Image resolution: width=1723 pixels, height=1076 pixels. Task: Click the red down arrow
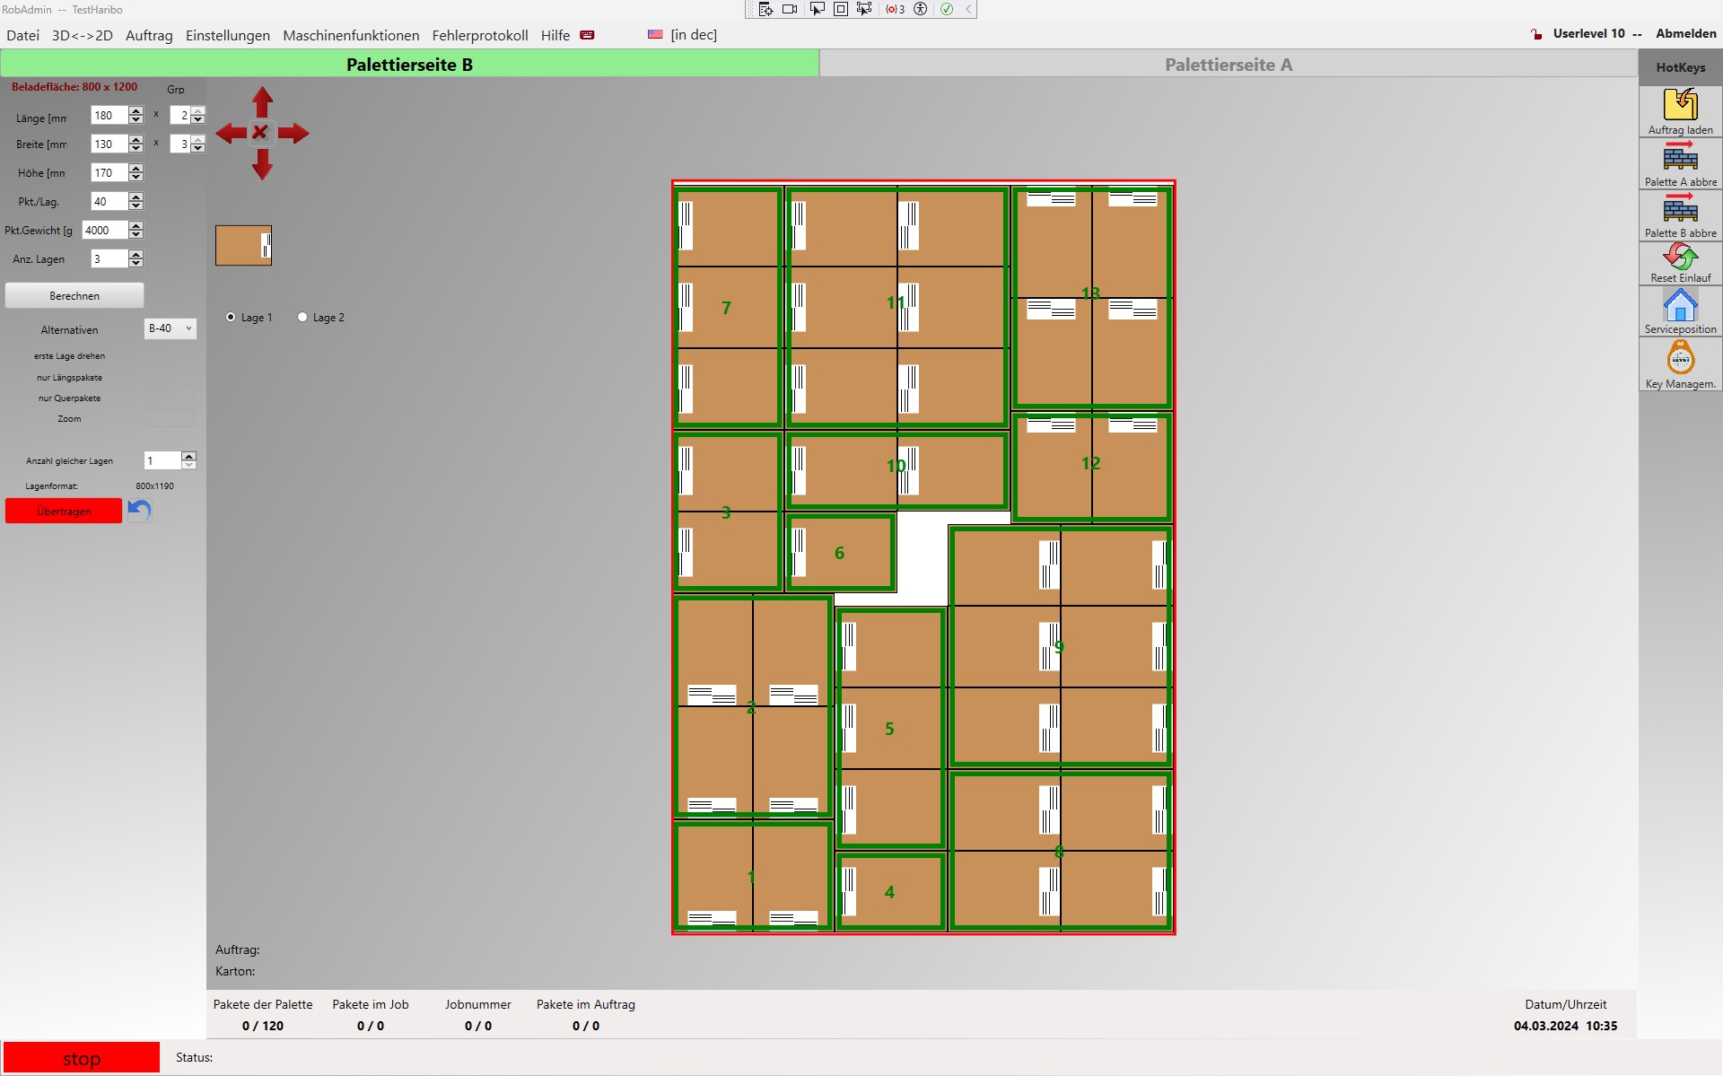262,165
